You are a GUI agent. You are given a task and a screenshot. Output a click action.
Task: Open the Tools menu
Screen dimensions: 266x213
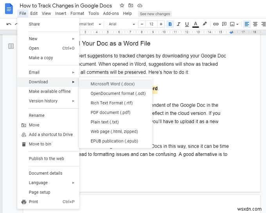(x=93, y=13)
